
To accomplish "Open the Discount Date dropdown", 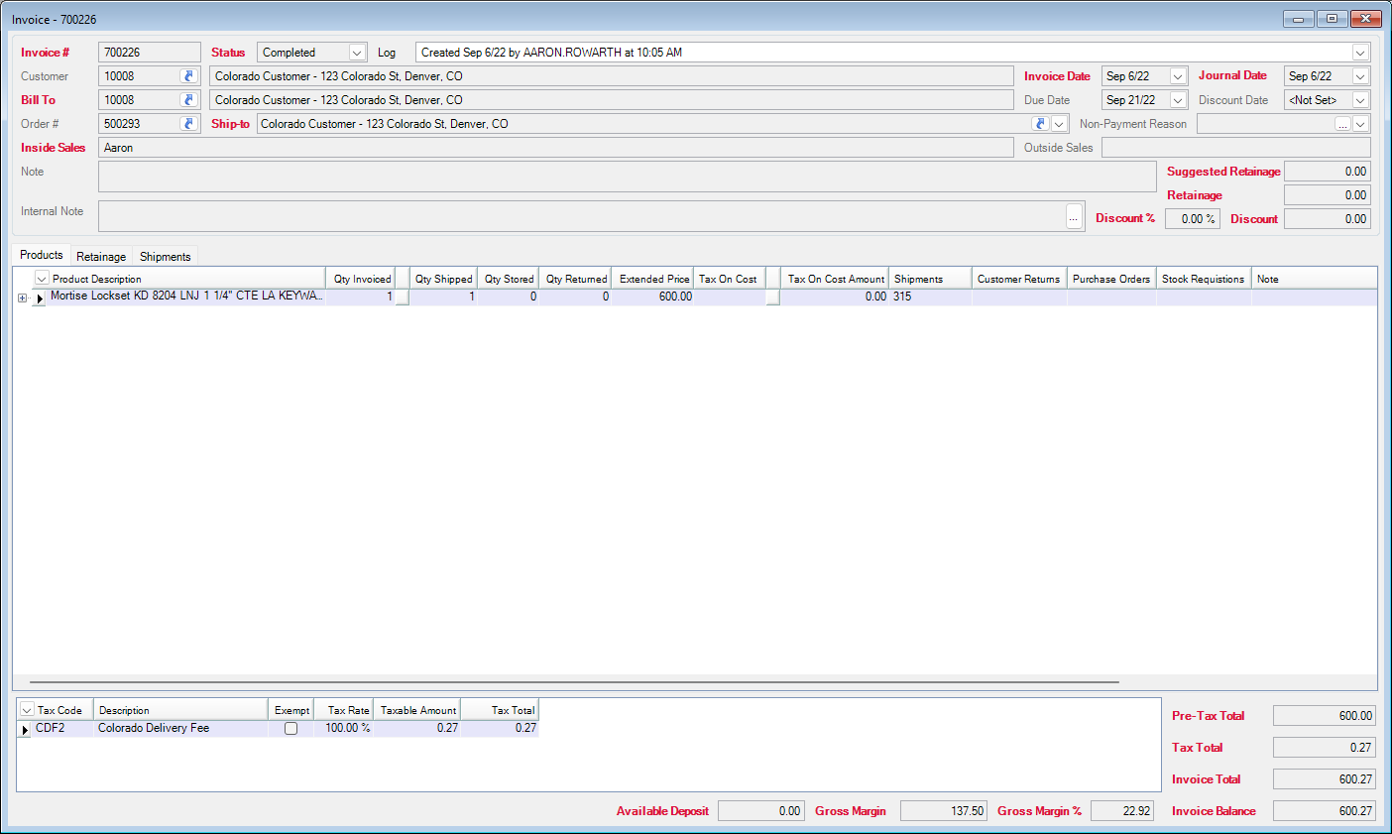I will tap(1360, 100).
